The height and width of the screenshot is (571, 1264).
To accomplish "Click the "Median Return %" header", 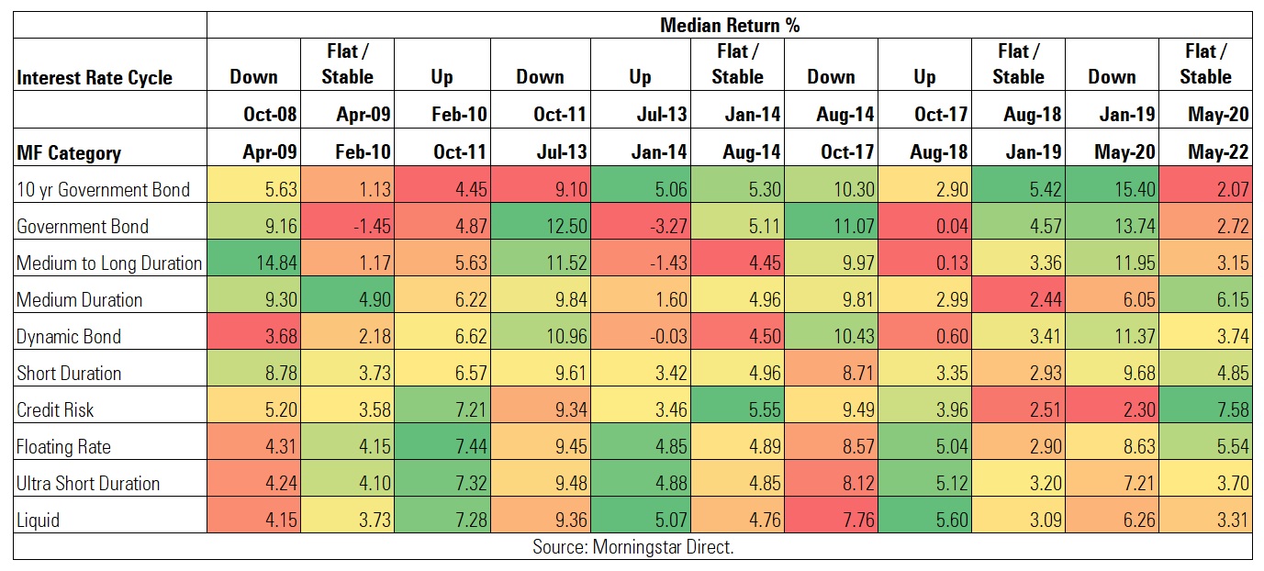I will [729, 25].
